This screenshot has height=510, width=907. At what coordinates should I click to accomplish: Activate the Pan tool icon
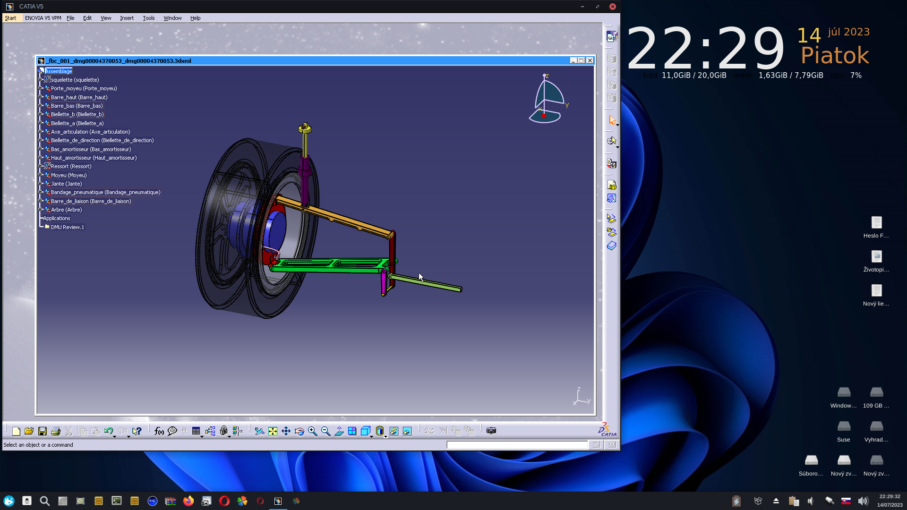286,431
